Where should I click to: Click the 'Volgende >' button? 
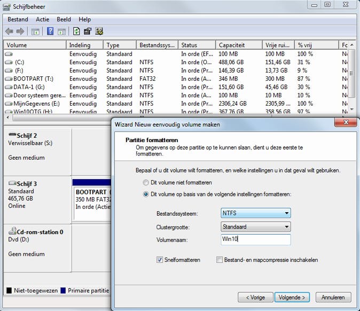point(292,298)
